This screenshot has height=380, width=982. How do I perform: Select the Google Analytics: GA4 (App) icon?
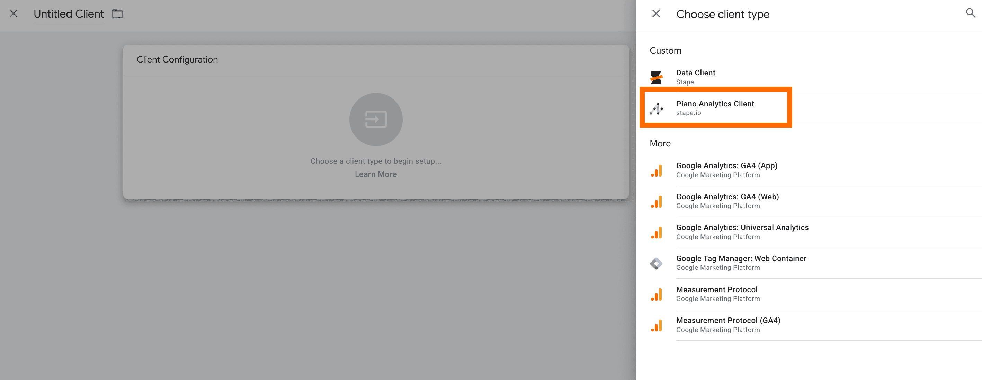pyautogui.click(x=657, y=170)
